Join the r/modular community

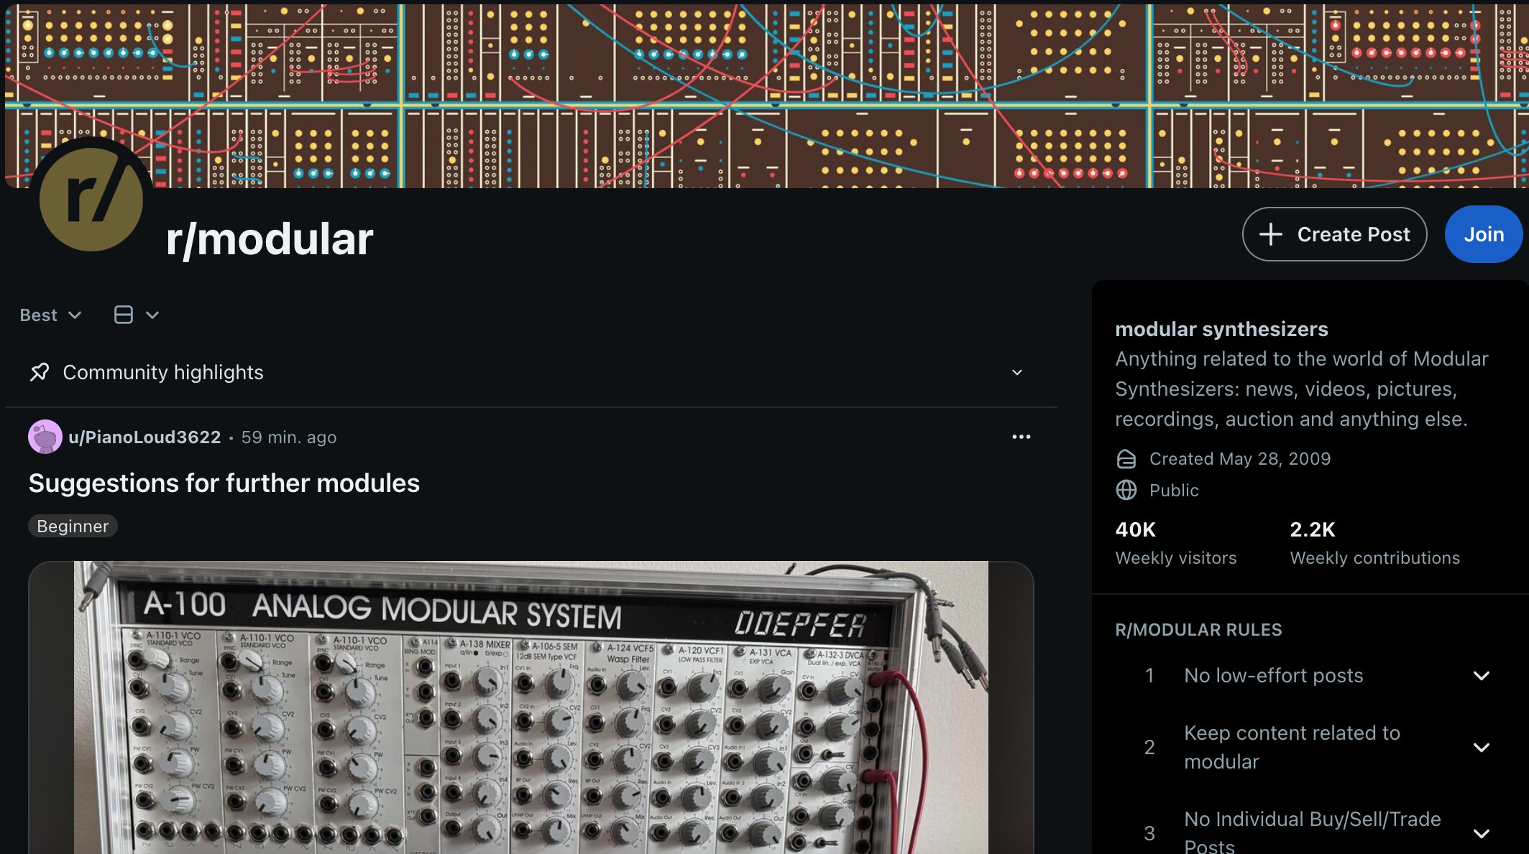point(1484,234)
